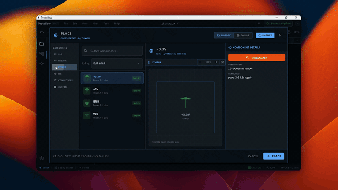
Task: Click the edit pencil next to Schematic2
Action: pyautogui.click(x=177, y=24)
